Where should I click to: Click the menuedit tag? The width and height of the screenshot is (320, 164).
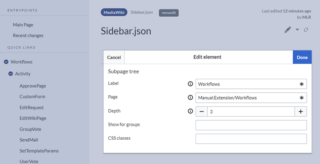coord(169,13)
